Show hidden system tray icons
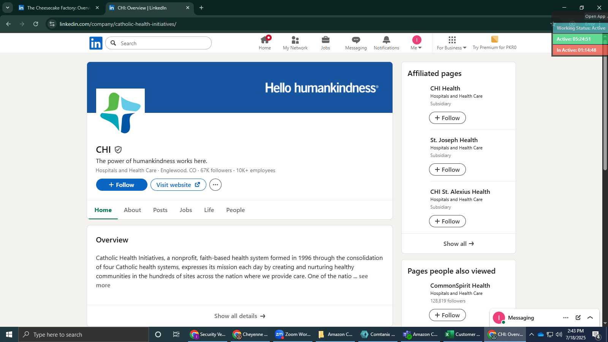Screen dimensions: 608x342 point(532,334)
